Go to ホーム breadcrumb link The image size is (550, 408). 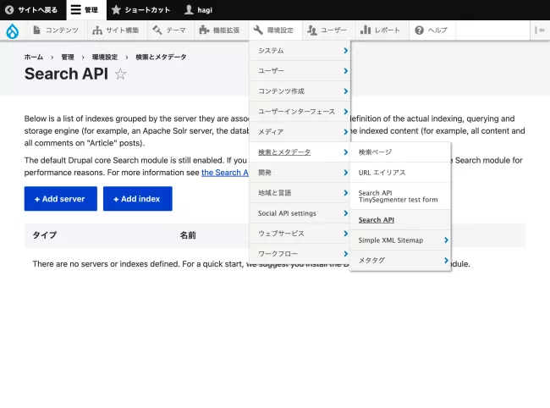[x=34, y=58]
